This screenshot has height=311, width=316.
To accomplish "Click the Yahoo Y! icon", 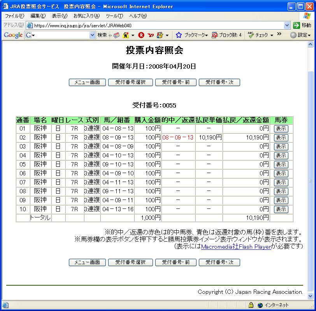I will point(151,35).
